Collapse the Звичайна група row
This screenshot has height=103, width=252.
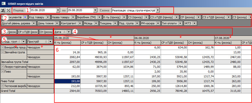coord(3,52)
